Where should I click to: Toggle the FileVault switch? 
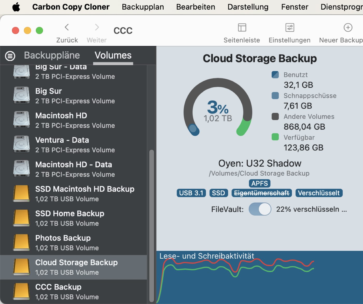click(x=260, y=209)
